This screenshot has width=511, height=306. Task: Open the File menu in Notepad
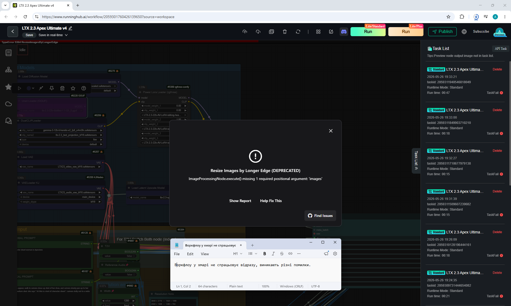coord(177,254)
